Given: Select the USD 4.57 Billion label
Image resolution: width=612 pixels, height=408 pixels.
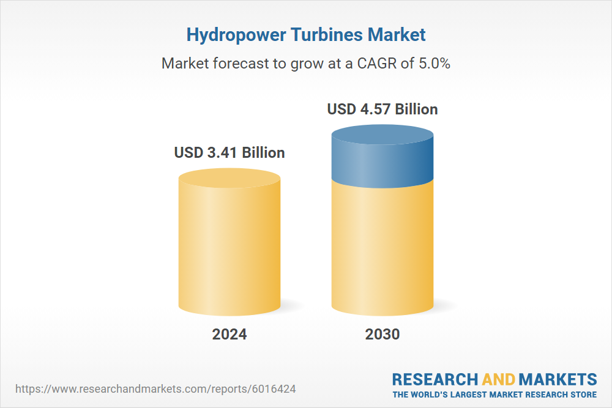Looking at the screenshot, I should point(382,109).
